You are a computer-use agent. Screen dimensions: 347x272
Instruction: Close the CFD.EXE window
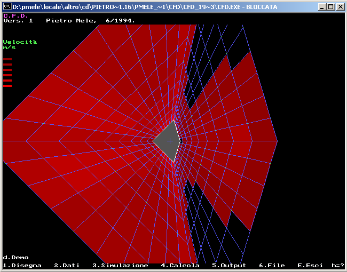341,7
